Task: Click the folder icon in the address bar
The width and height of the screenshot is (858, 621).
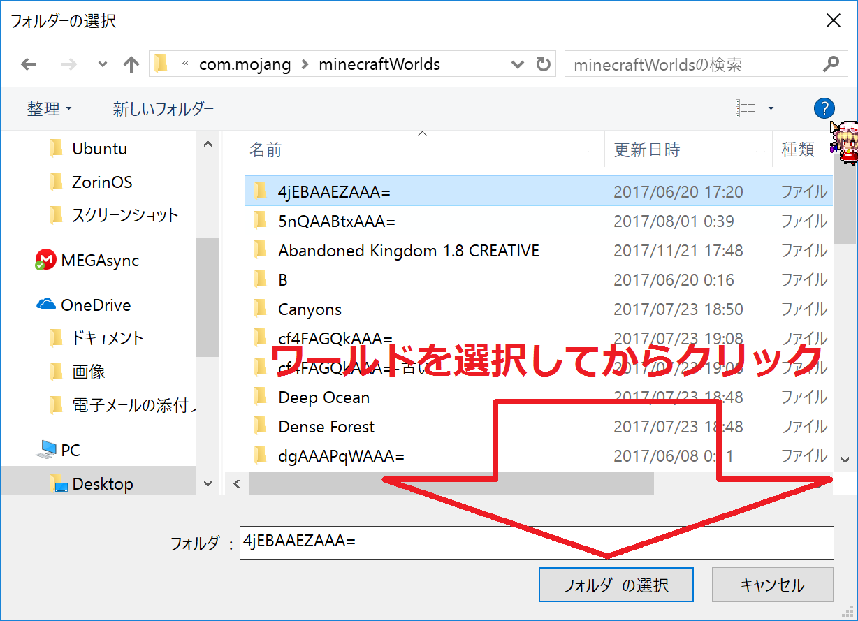Action: click(161, 64)
